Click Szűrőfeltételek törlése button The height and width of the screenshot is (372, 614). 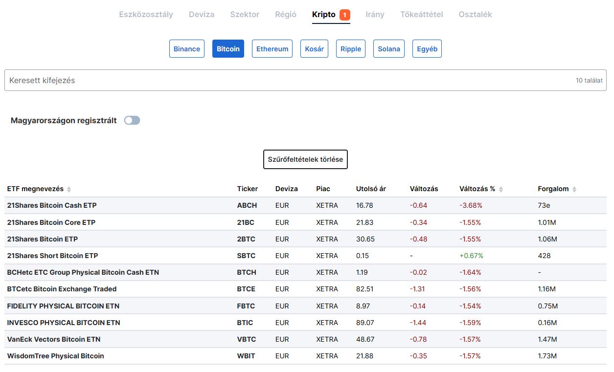pos(305,159)
